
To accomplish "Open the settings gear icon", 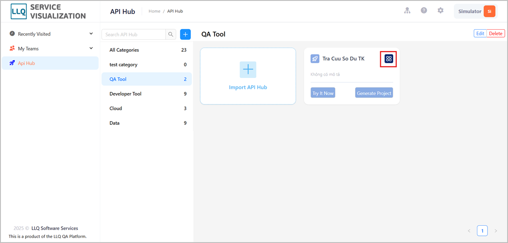I will click(441, 11).
